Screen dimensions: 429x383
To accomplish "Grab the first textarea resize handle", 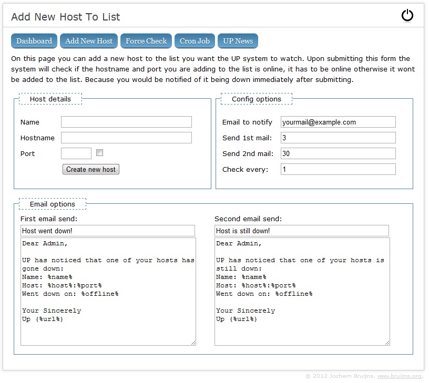I will [193, 343].
